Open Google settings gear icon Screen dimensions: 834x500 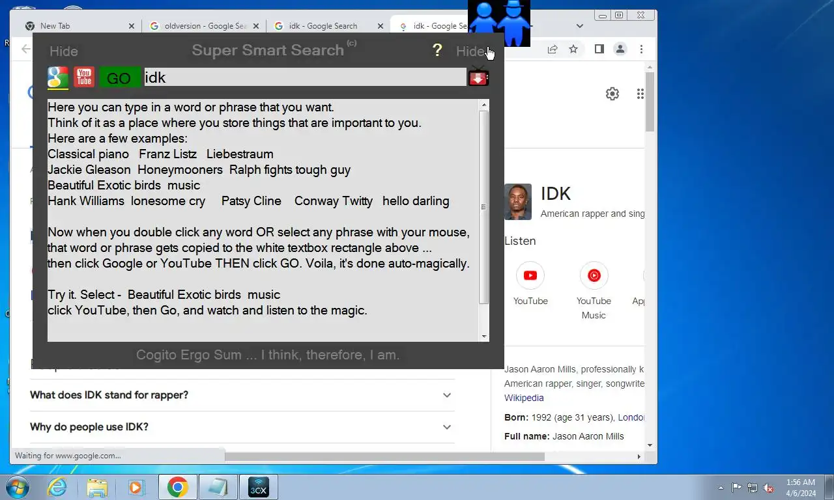tap(612, 94)
